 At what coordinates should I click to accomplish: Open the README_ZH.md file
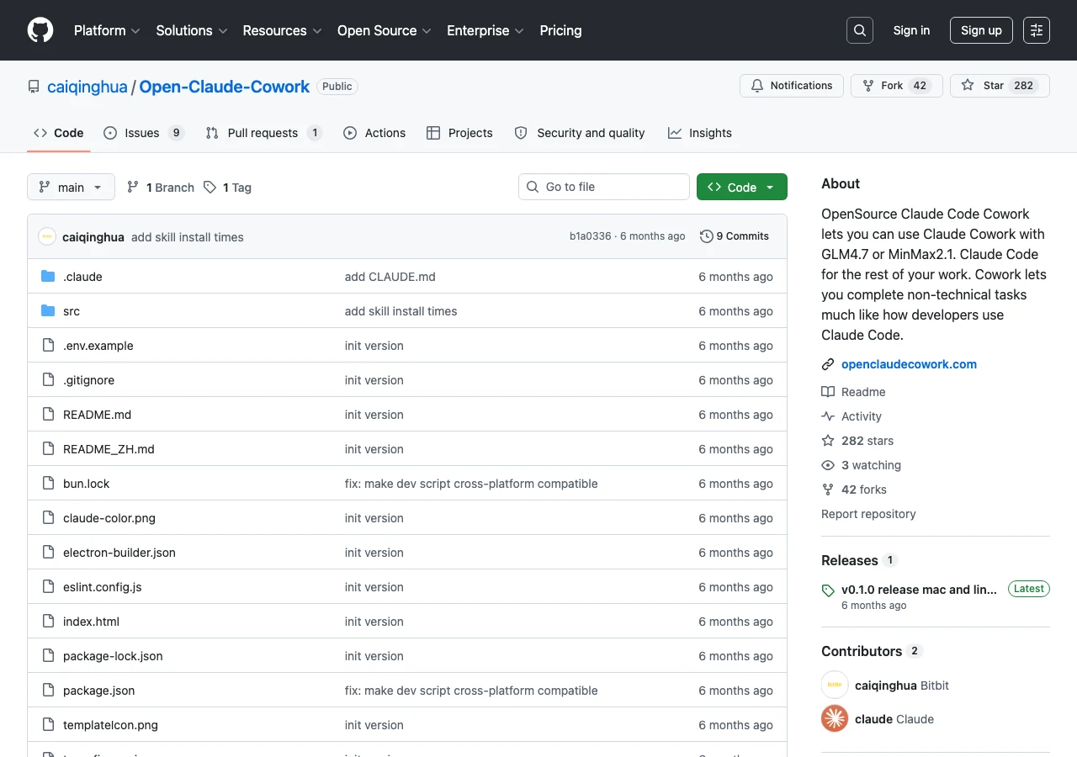click(109, 449)
